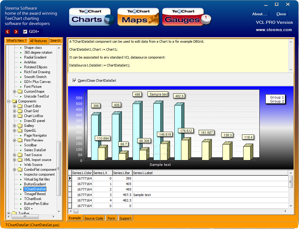Viewport: 299px width, 229px height.
Task: Expand the OpenGL tree node
Action: [15, 131]
